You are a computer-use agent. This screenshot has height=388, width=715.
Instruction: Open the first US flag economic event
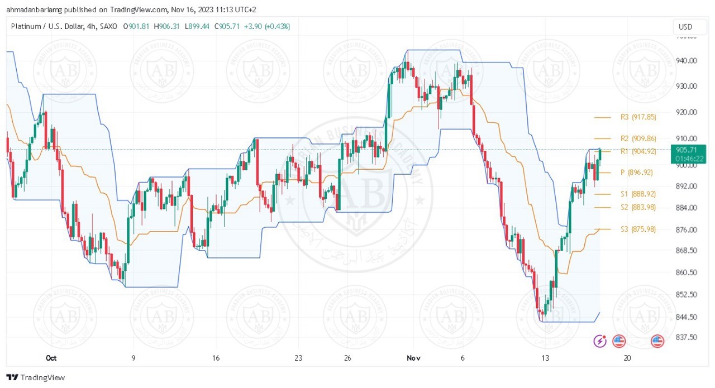point(618,341)
